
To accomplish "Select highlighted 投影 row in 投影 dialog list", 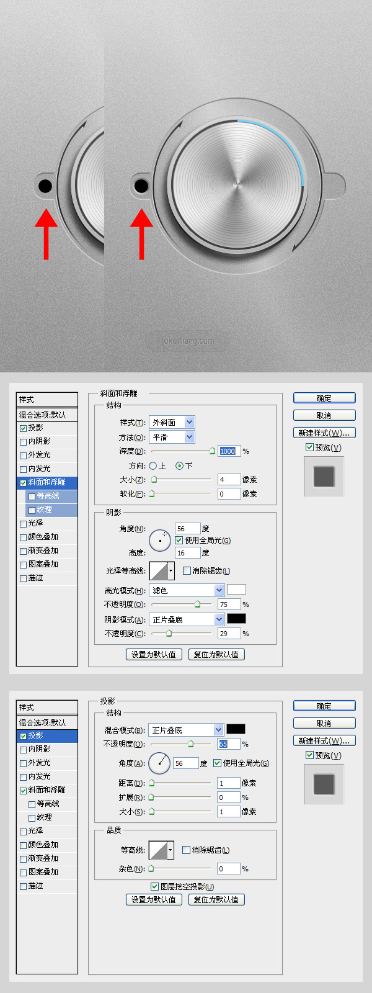I will [47, 735].
